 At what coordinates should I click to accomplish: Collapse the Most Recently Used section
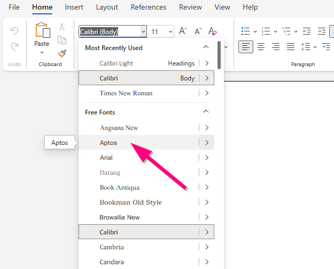206,47
